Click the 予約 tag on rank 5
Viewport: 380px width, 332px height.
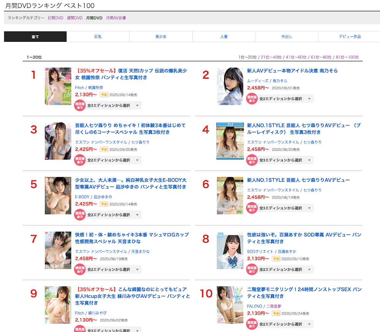[x=104, y=204]
